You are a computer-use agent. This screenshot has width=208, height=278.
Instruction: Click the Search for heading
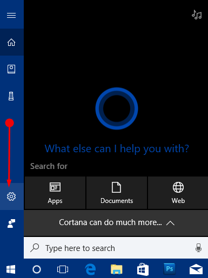pos(49,166)
